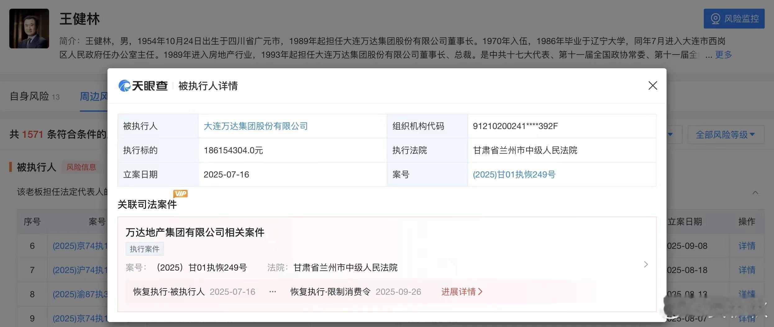Click organization code 91210200241****392F

tap(515, 126)
